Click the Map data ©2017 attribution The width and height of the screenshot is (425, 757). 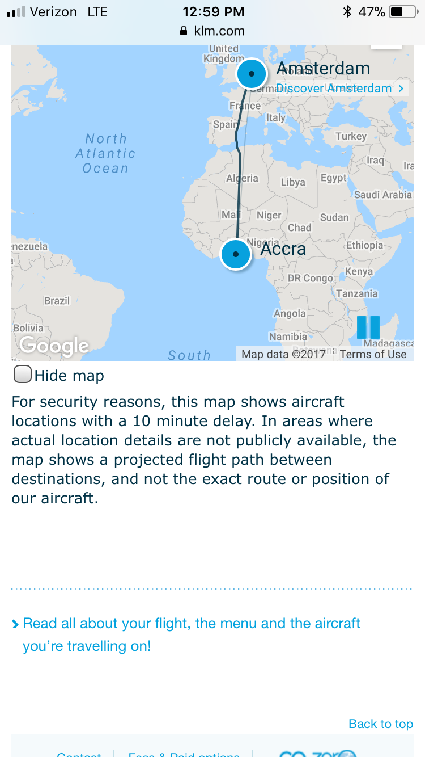tap(283, 354)
